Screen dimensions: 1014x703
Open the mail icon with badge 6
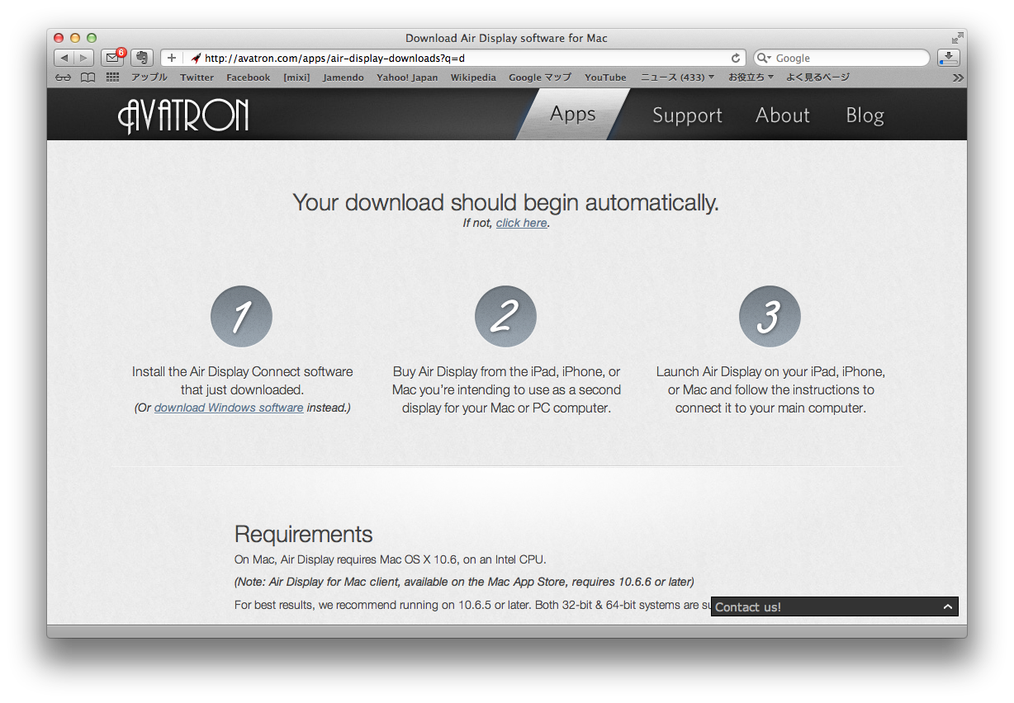pyautogui.click(x=112, y=58)
